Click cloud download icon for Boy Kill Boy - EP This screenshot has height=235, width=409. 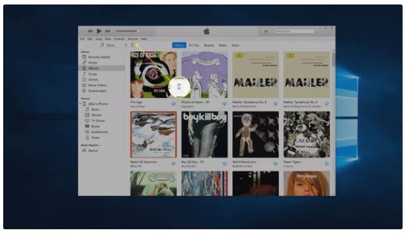click(225, 163)
